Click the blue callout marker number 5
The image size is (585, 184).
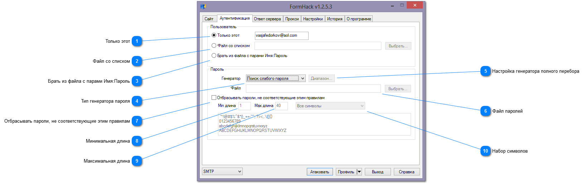click(485, 71)
